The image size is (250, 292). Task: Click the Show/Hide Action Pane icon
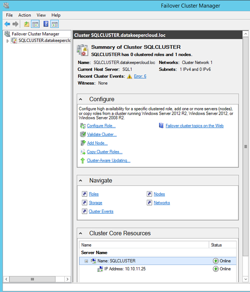tap(54, 24)
